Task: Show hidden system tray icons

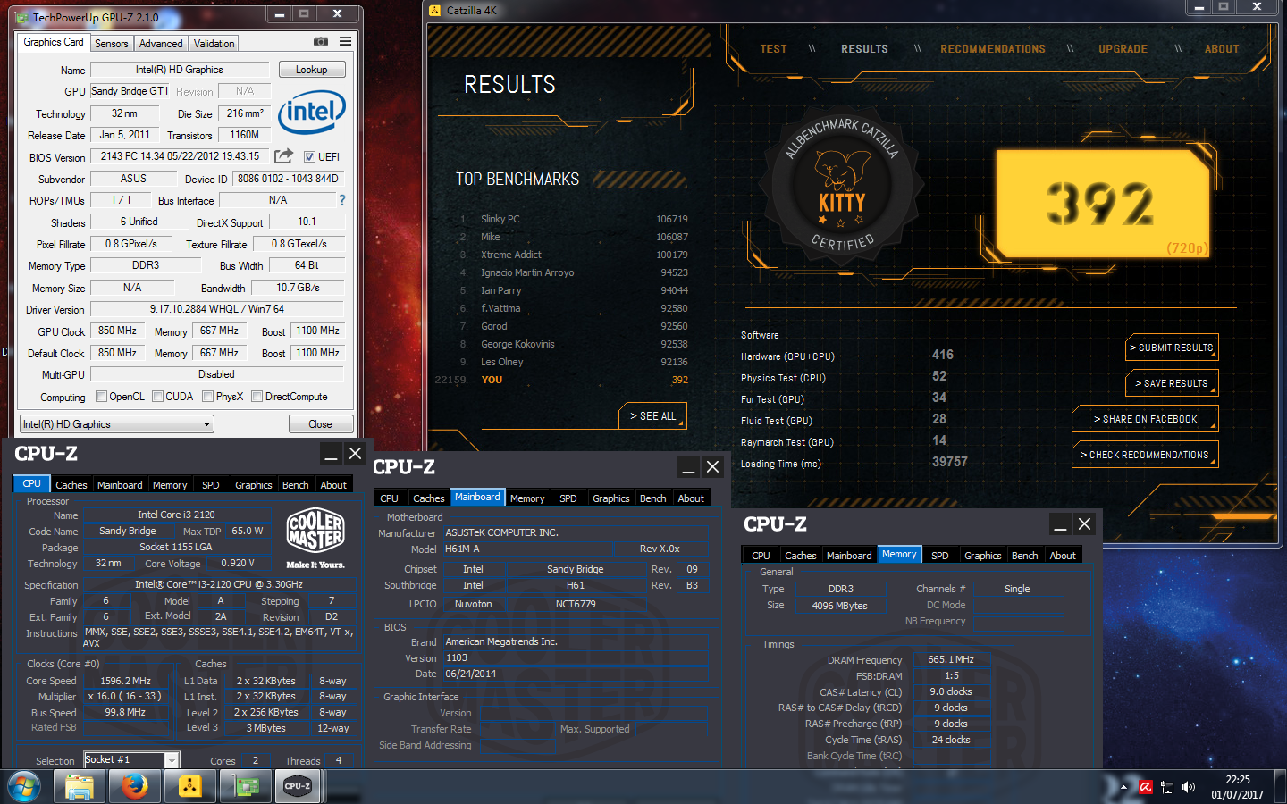Action: [1123, 787]
